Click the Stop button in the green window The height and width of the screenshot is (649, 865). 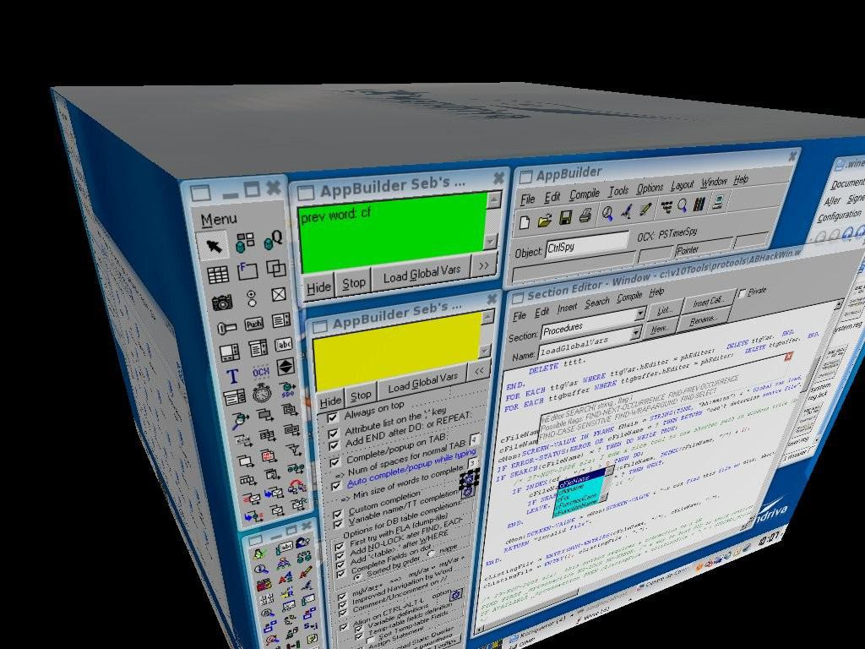click(x=354, y=283)
